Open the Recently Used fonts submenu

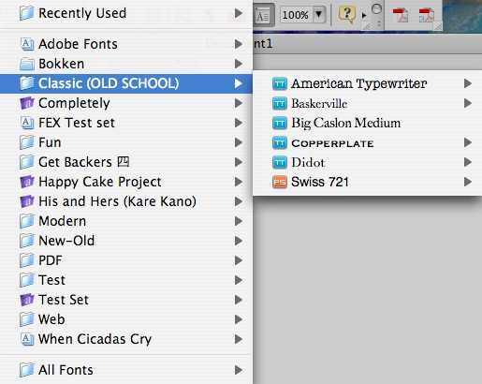(x=126, y=13)
